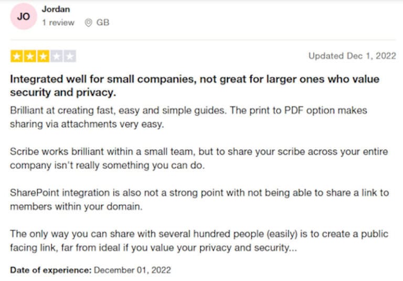Click the 'Updated Dec 1, 2022' timestamp
The width and height of the screenshot is (403, 281).
coord(352,56)
